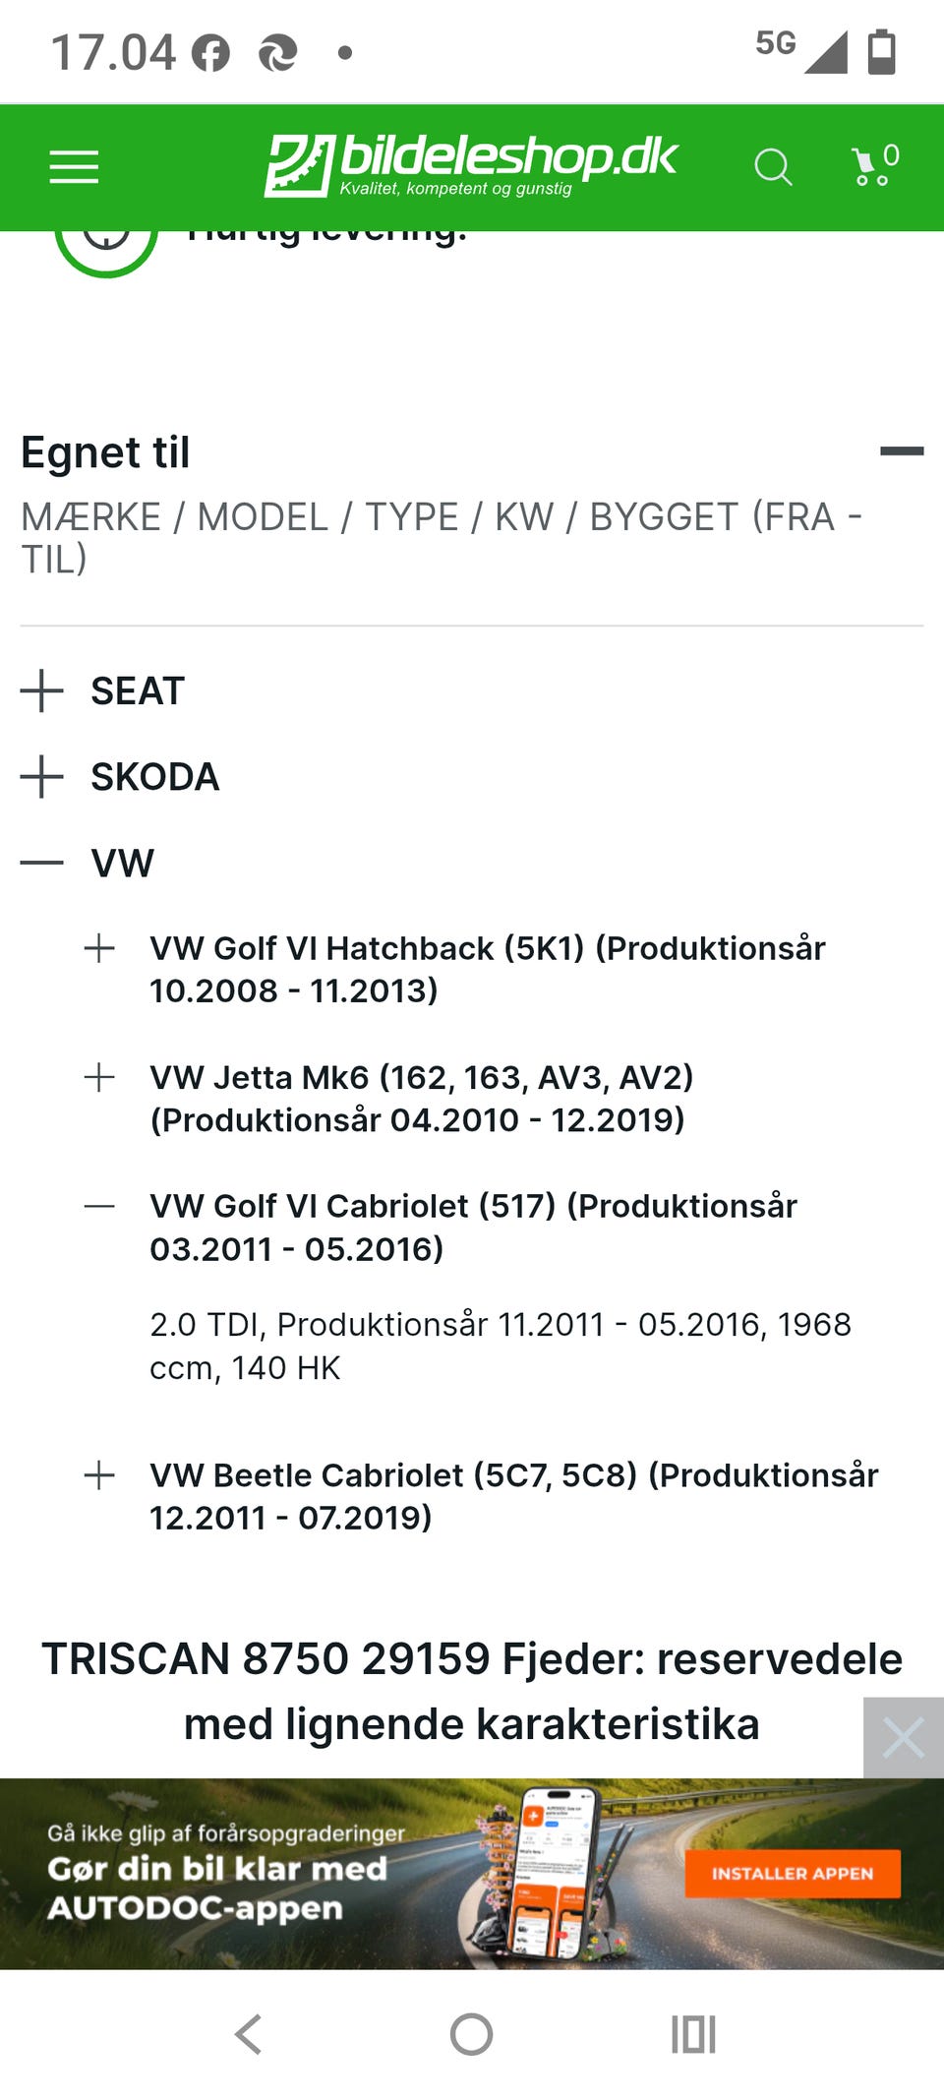Tap Android back navigation button

pos(249,2034)
